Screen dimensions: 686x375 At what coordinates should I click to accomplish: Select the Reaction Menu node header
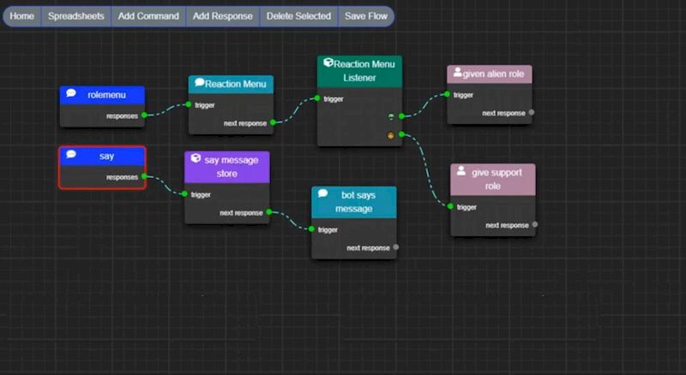point(231,84)
